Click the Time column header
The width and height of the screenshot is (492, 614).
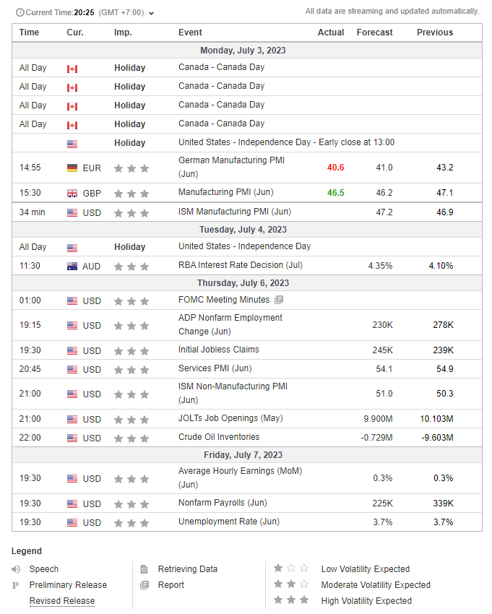pyautogui.click(x=30, y=33)
